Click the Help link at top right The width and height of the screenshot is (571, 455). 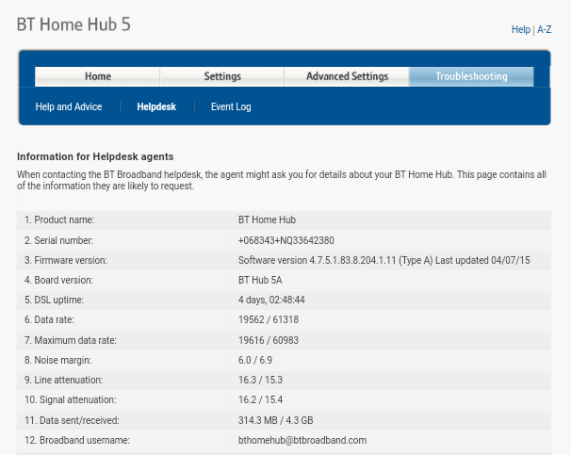pyautogui.click(x=520, y=30)
